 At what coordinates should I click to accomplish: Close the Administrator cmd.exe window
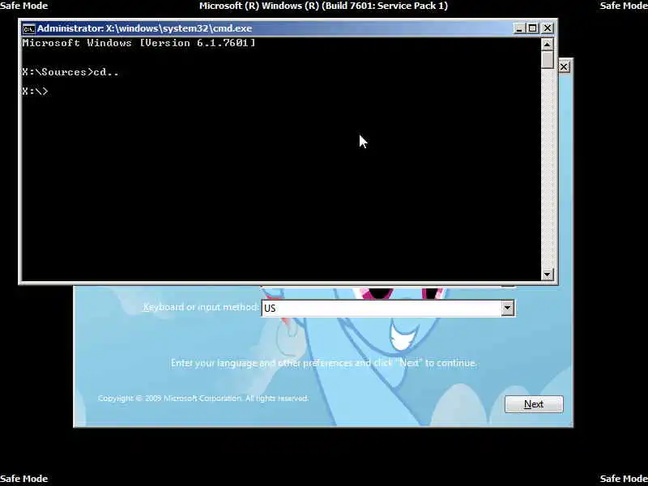548,28
